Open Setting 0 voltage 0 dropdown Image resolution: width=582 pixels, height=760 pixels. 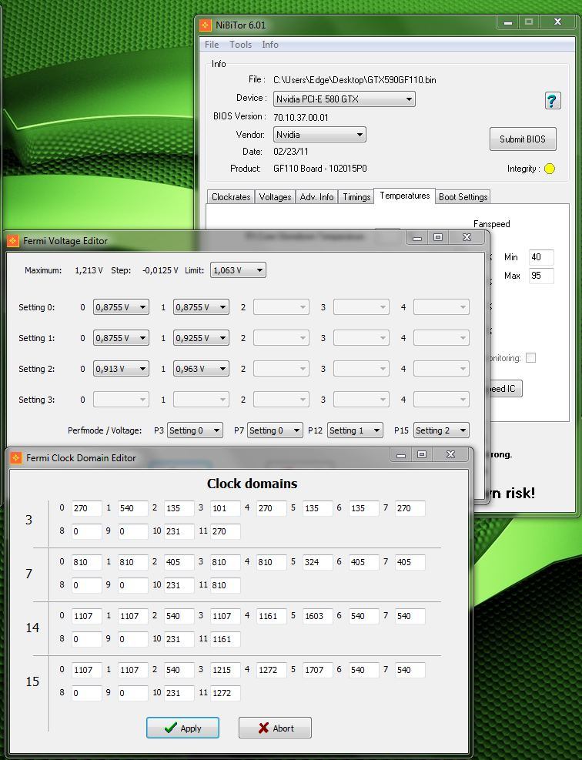tap(121, 306)
